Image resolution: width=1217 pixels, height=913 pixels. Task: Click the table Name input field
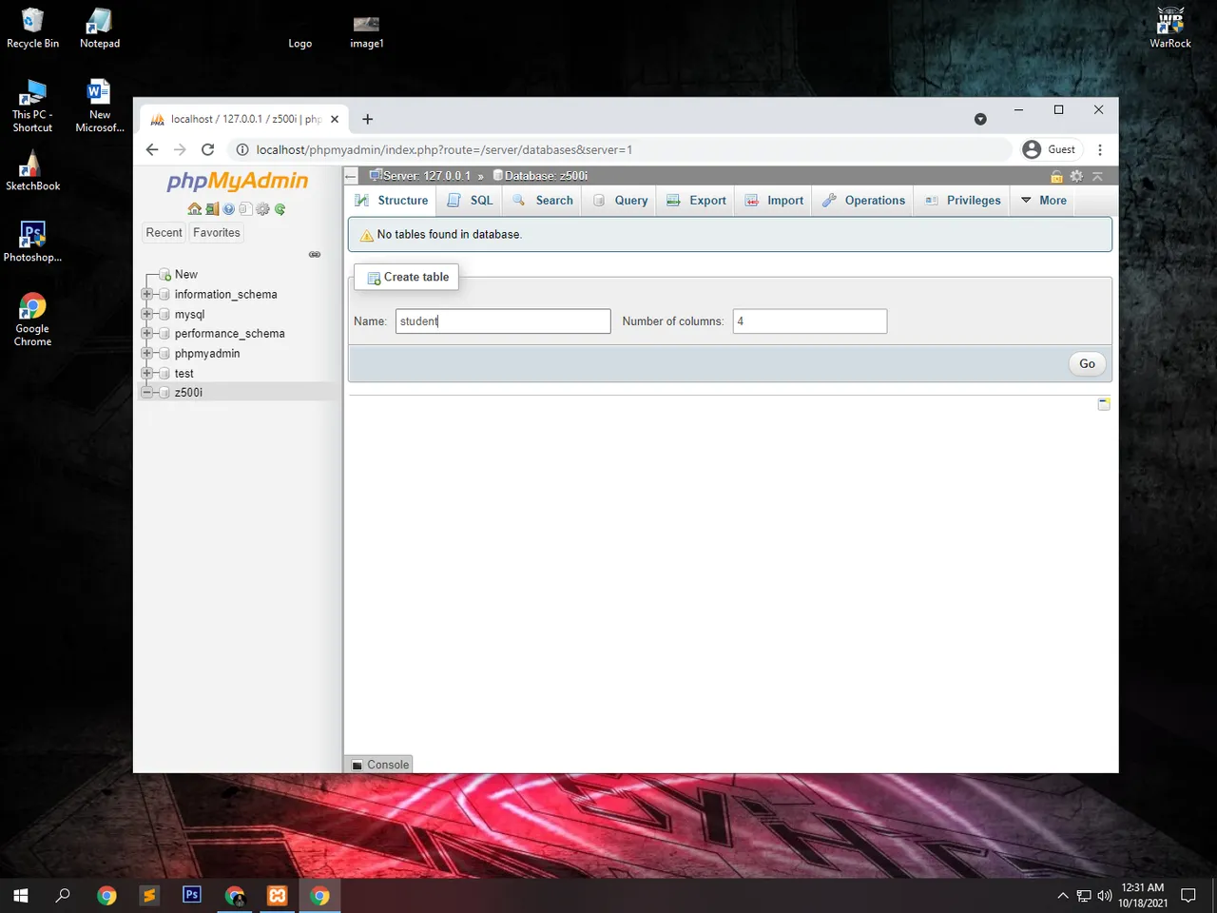pos(503,321)
